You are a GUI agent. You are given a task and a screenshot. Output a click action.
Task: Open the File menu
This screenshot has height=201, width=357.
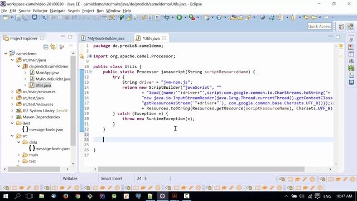(x=4, y=11)
